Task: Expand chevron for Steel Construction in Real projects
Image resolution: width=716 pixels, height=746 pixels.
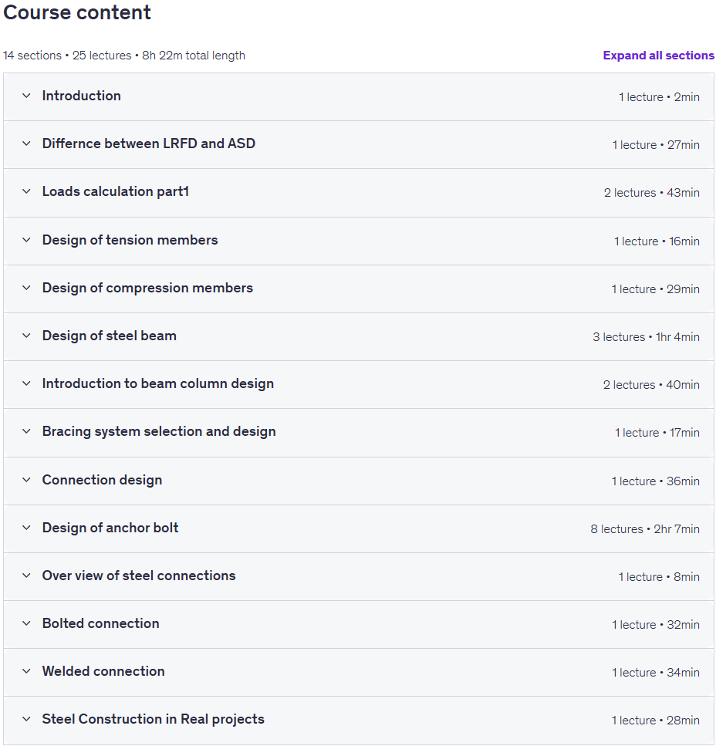Action: [27, 719]
